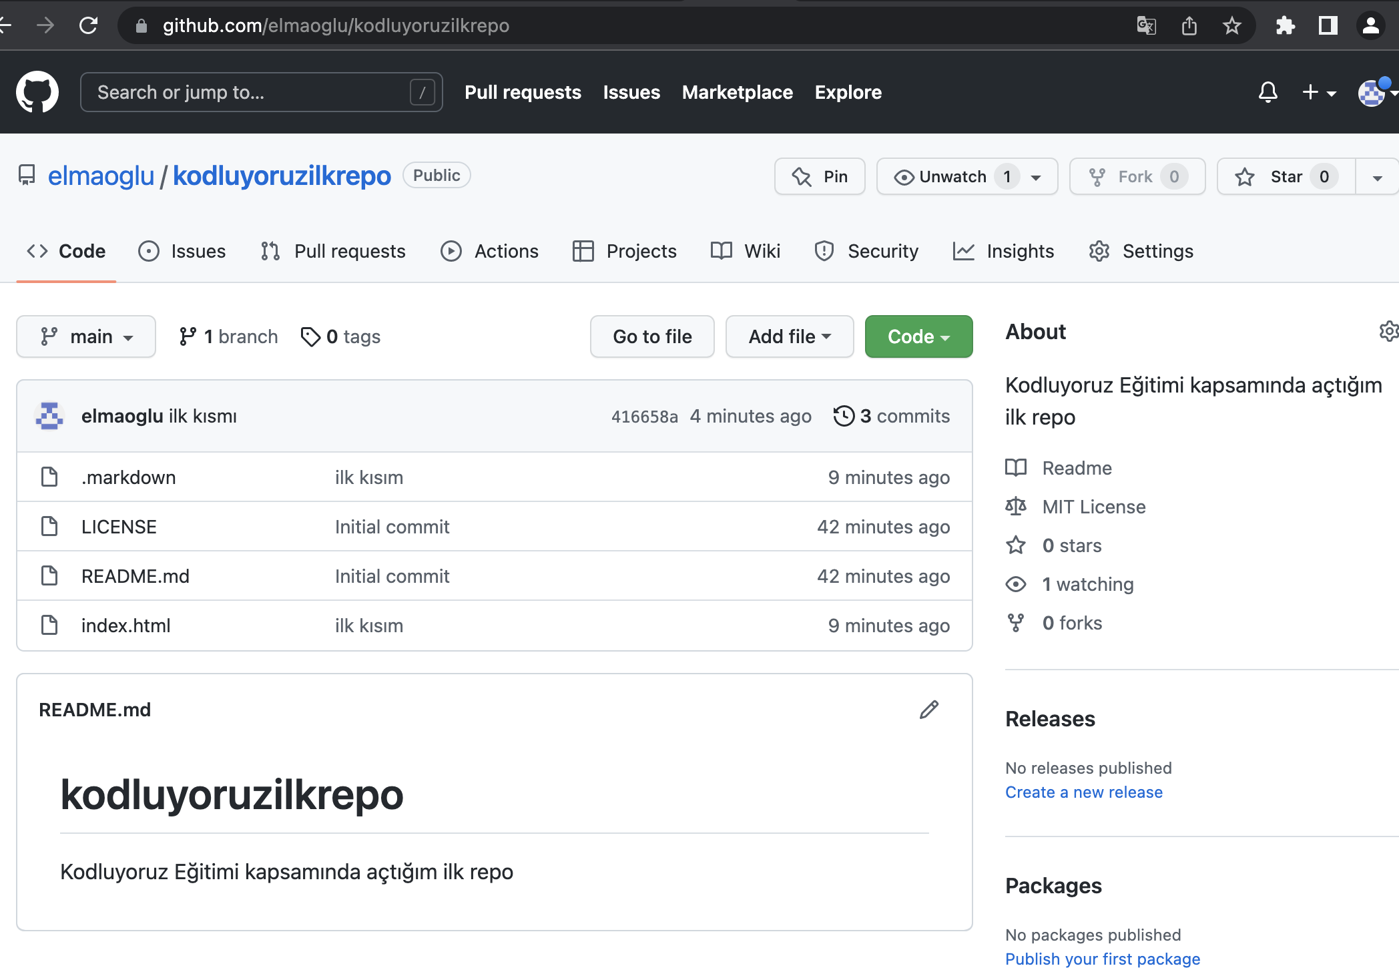Image resolution: width=1399 pixels, height=968 pixels.
Task: Click Publish your first package link
Action: 1103,959
